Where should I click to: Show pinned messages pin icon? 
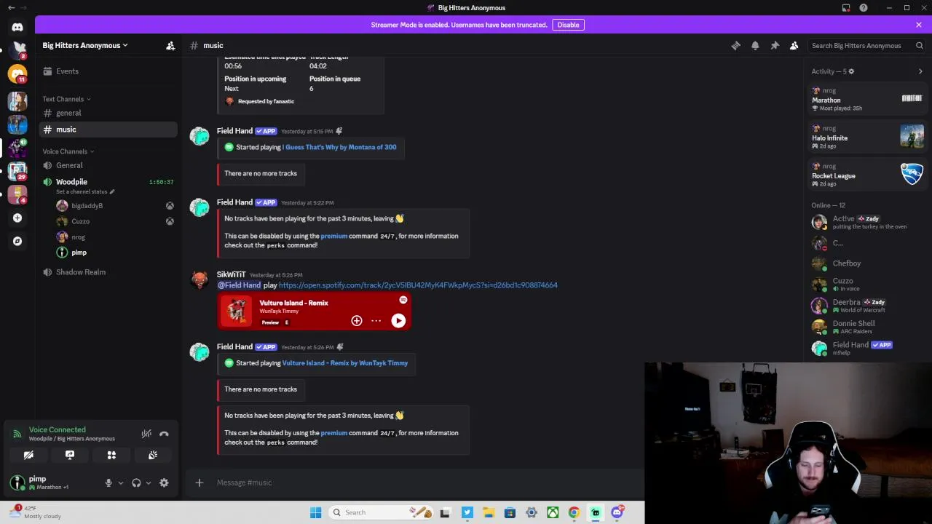[x=775, y=45]
